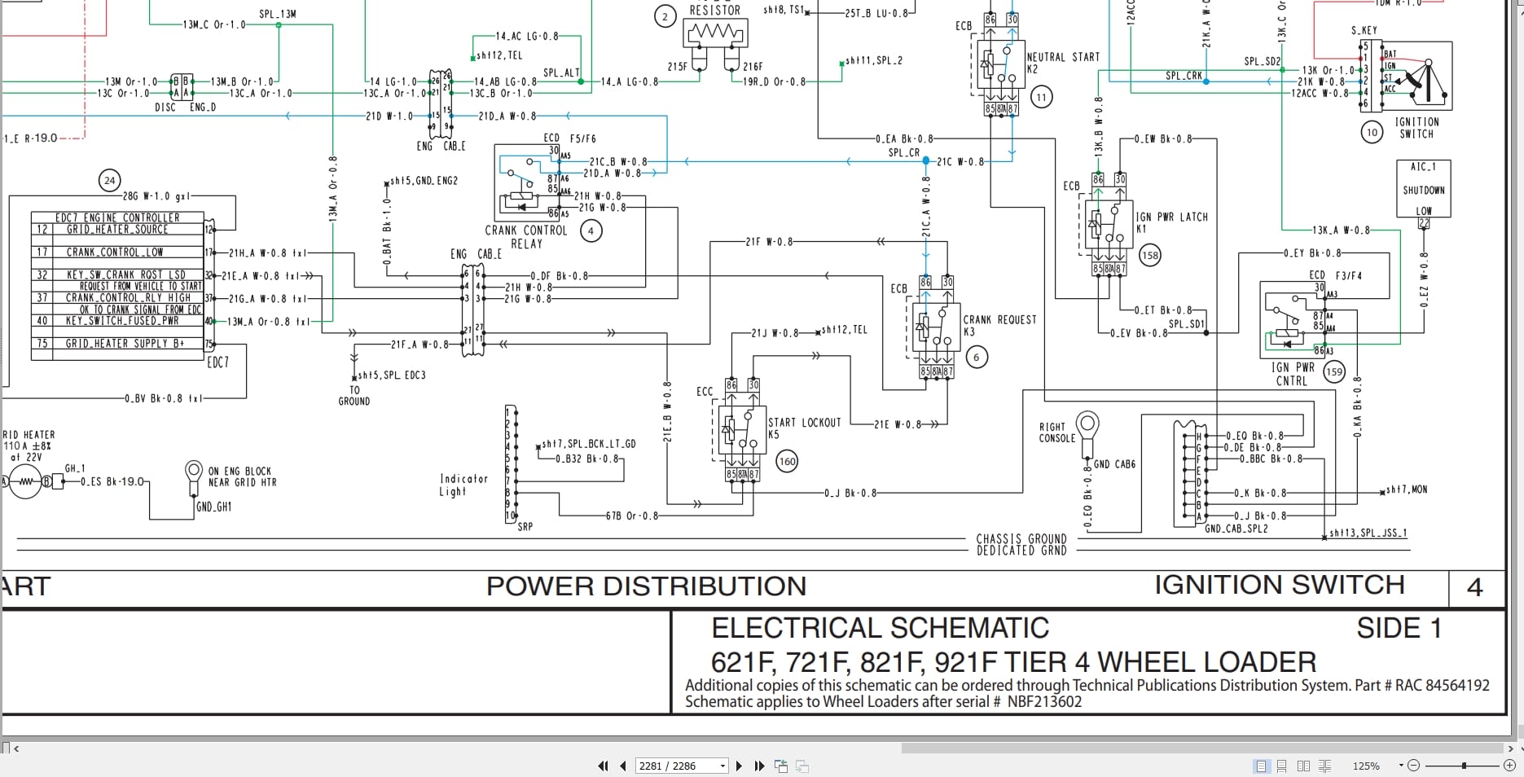Click the horizontal scrollbar left arrow
This screenshot has height=777, width=1524.
coord(16,748)
